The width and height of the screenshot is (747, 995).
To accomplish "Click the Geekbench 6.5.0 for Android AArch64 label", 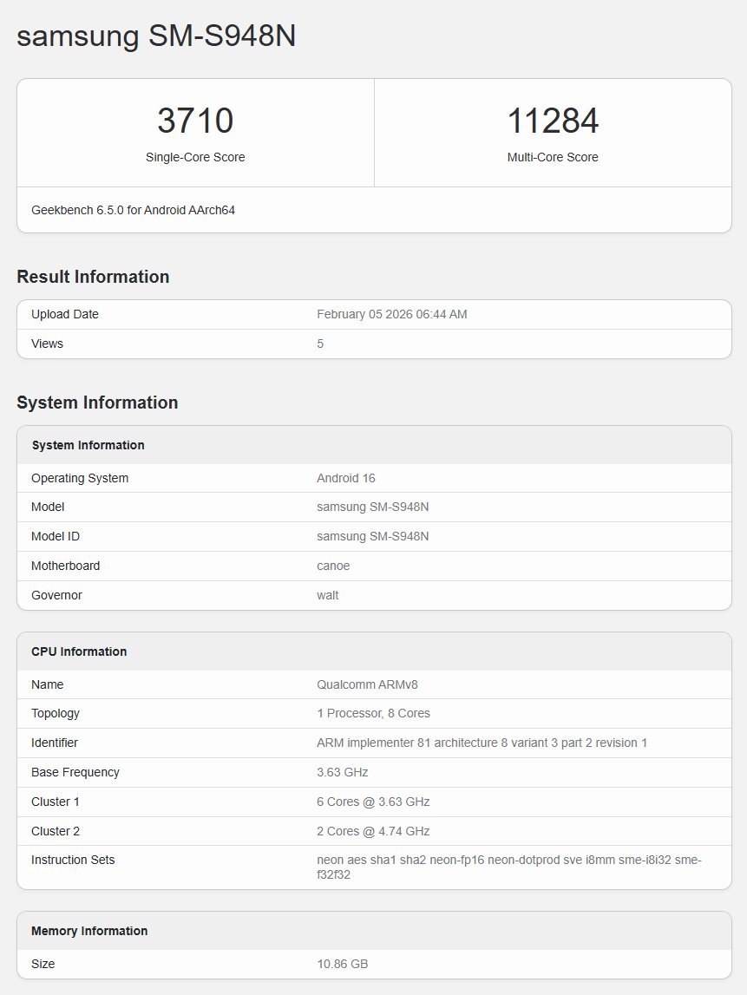I will click(x=131, y=210).
